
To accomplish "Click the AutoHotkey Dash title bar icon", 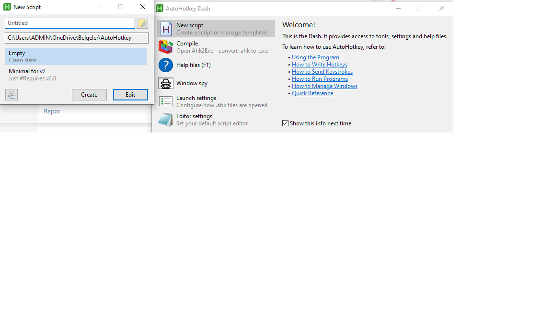I will pyautogui.click(x=160, y=9).
